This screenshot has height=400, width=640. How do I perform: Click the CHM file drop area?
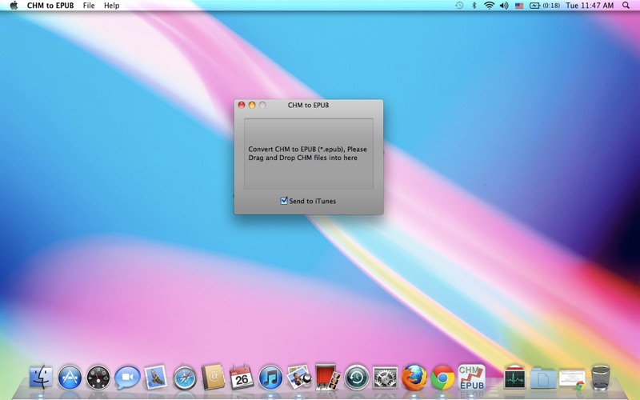click(x=309, y=154)
